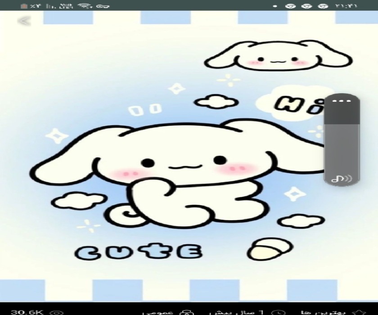Image resolution: width=378 pixels, height=315 pixels.
Task: Tap the lock icon beside عمومی
Action: 186,313
